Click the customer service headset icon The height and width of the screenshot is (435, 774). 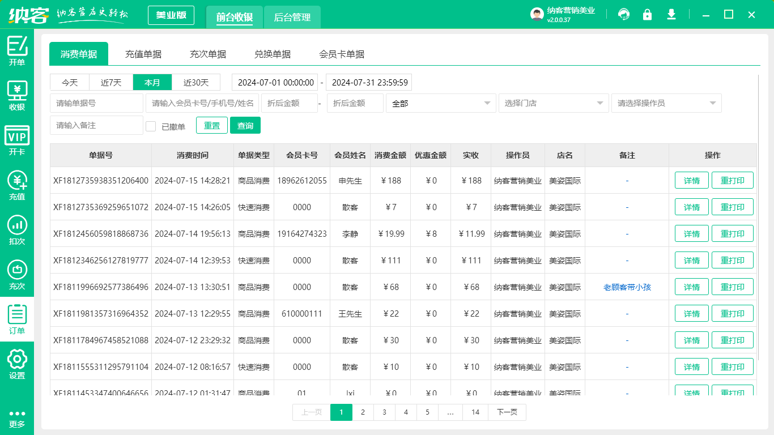624,15
